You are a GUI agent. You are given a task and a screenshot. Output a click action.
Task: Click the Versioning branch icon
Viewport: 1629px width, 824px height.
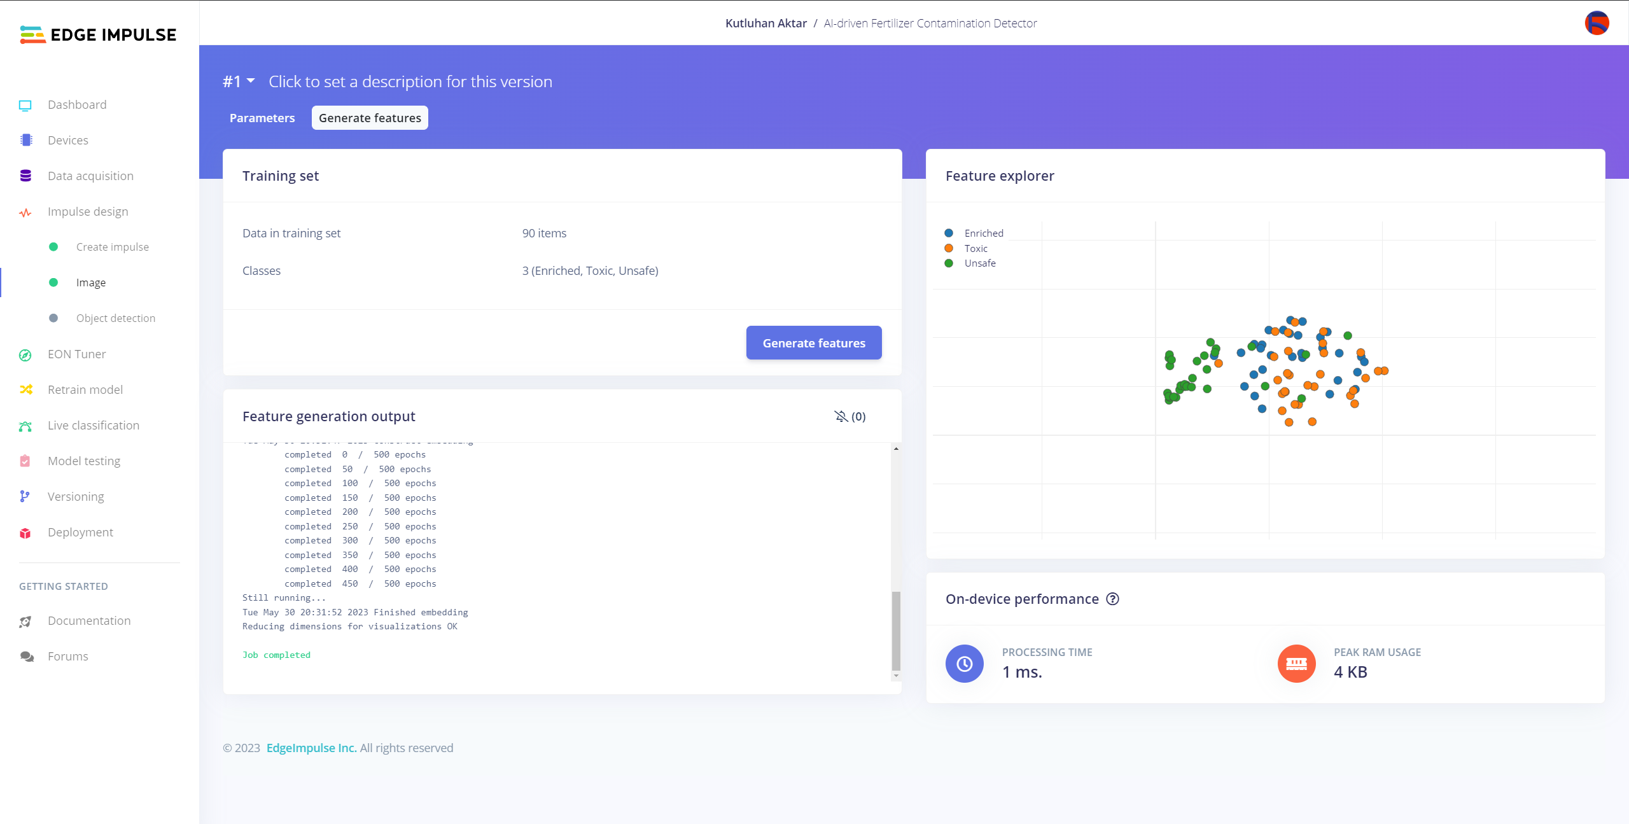25,496
